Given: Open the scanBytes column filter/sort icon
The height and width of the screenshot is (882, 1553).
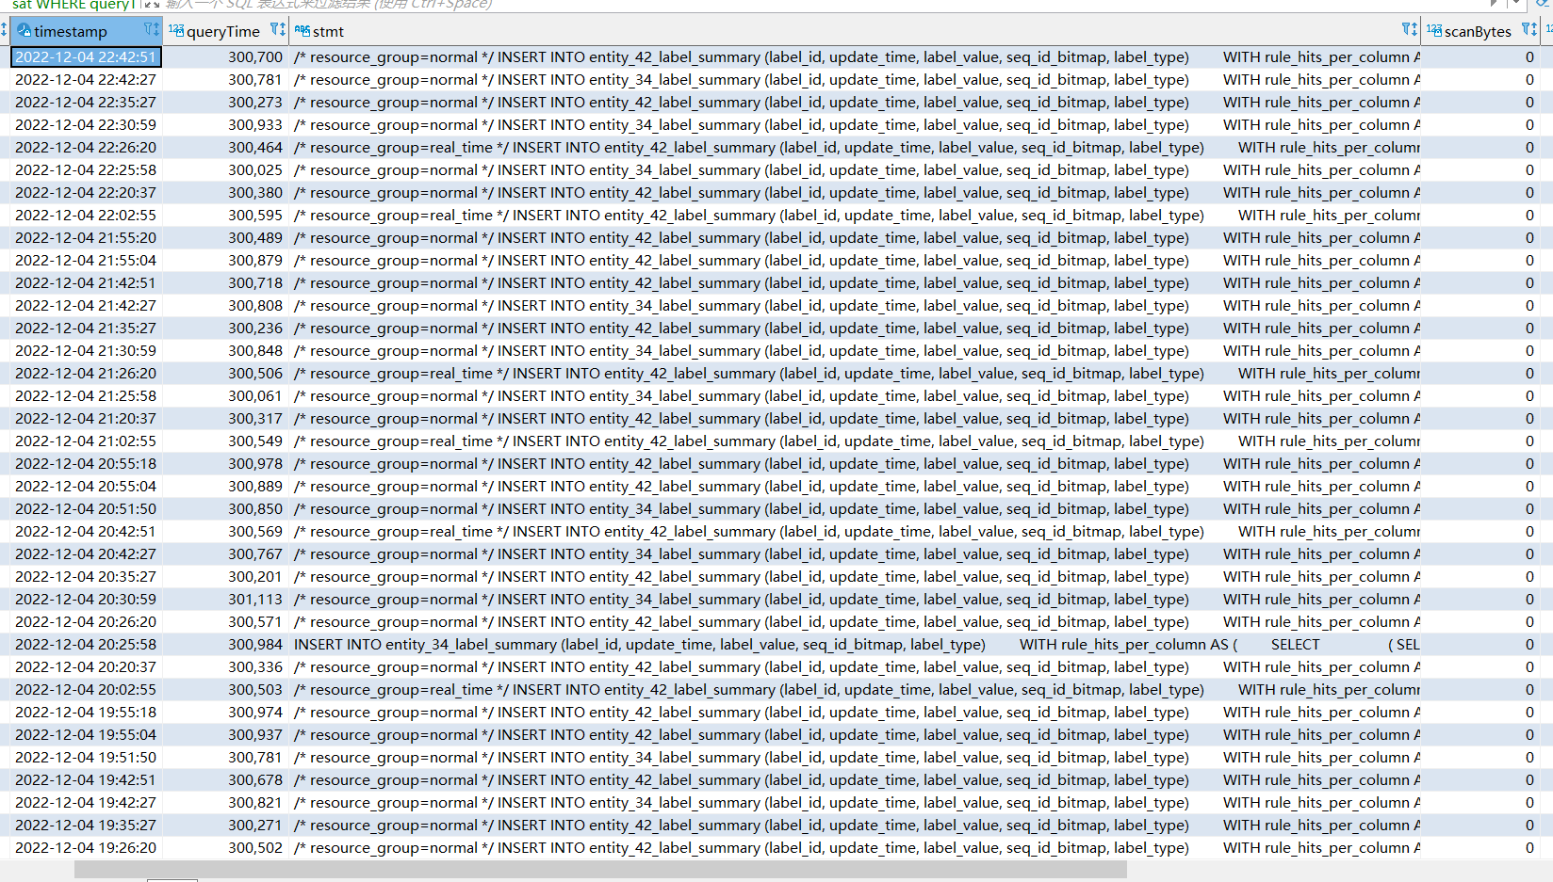Looking at the screenshot, I should point(1529,30).
